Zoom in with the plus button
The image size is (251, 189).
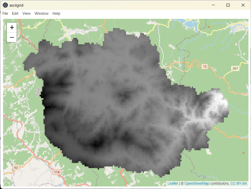12,28
